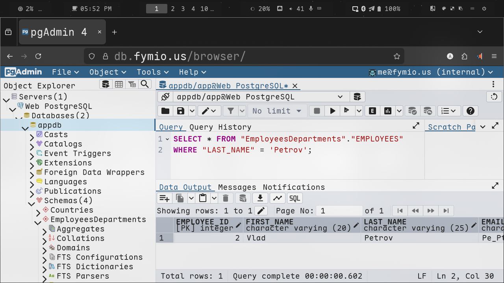Screen dimensions: 504x283
Task: Click the SQL button in results toolbar
Action: tap(295, 198)
